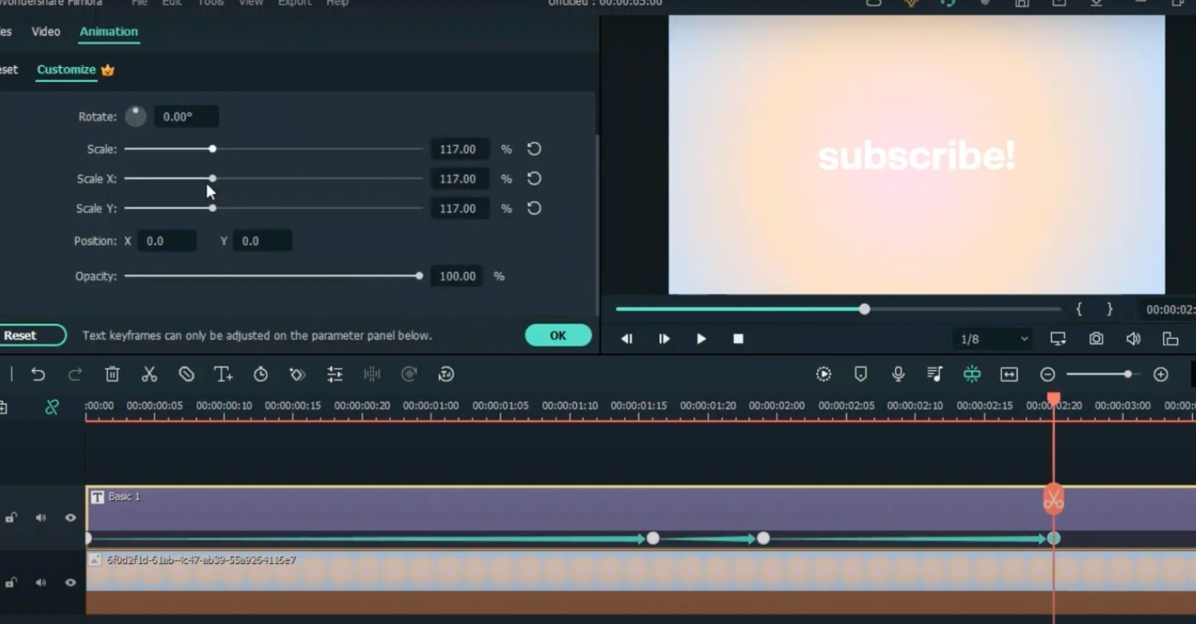This screenshot has height=624, width=1196.
Task: Select the Customize animation tab
Action: tap(66, 70)
